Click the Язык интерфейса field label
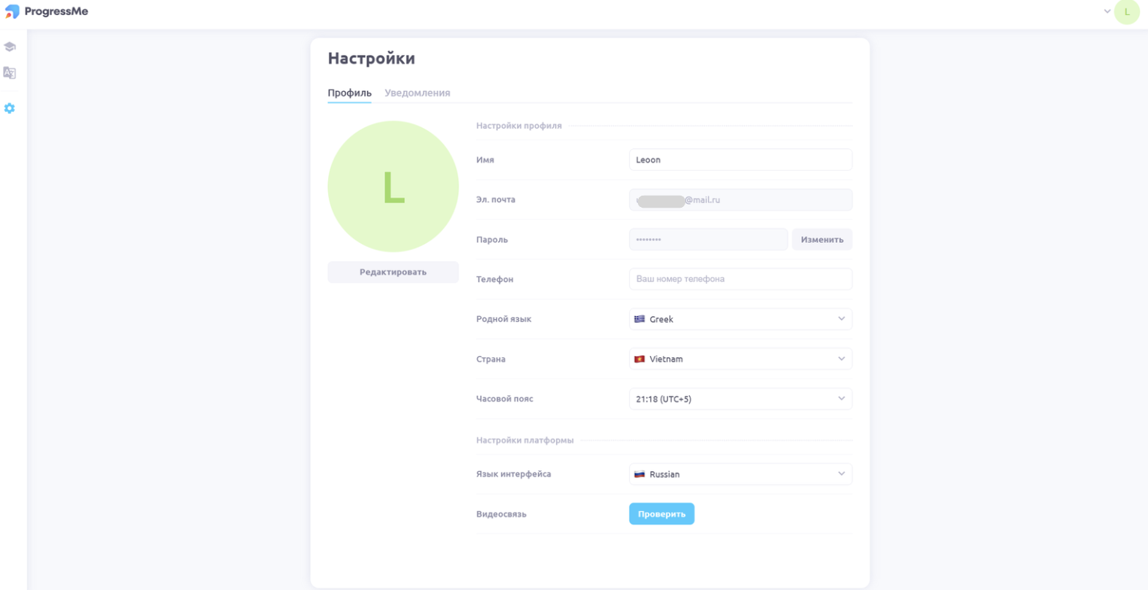 [513, 474]
